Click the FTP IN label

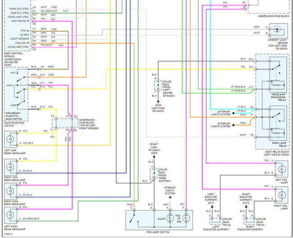[25, 31]
